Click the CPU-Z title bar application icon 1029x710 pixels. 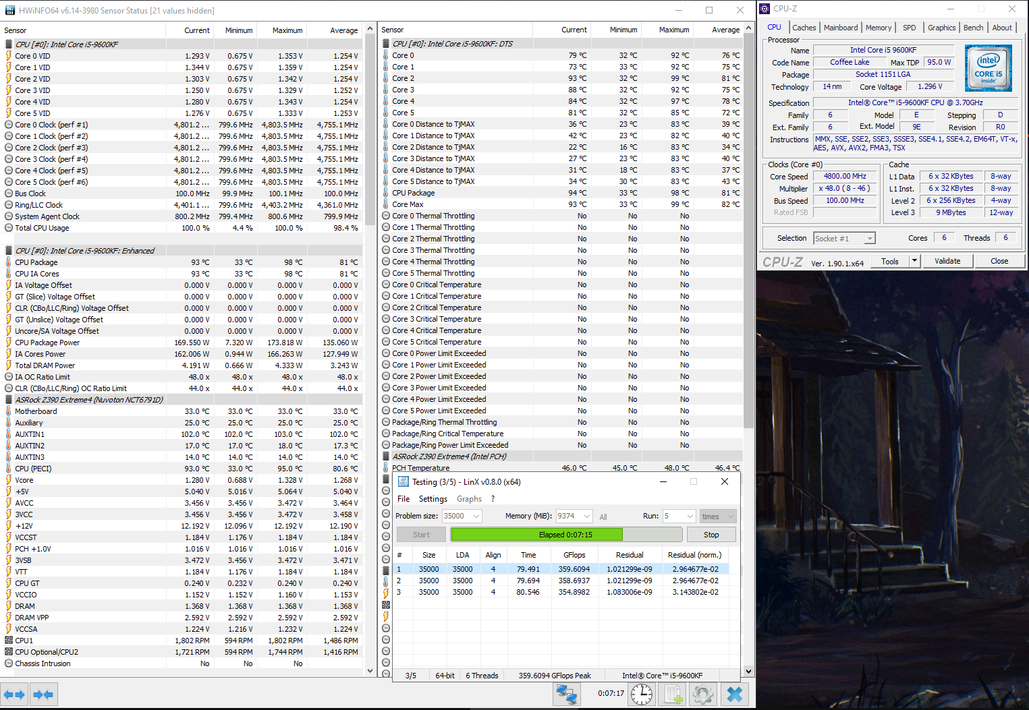point(764,9)
